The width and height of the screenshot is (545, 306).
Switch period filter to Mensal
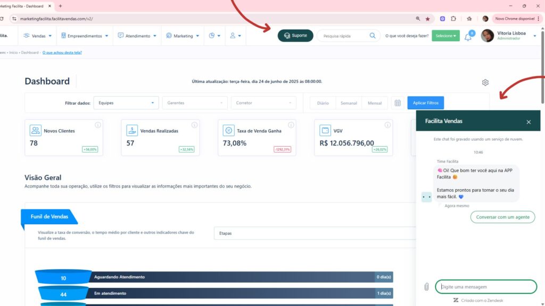(x=374, y=103)
